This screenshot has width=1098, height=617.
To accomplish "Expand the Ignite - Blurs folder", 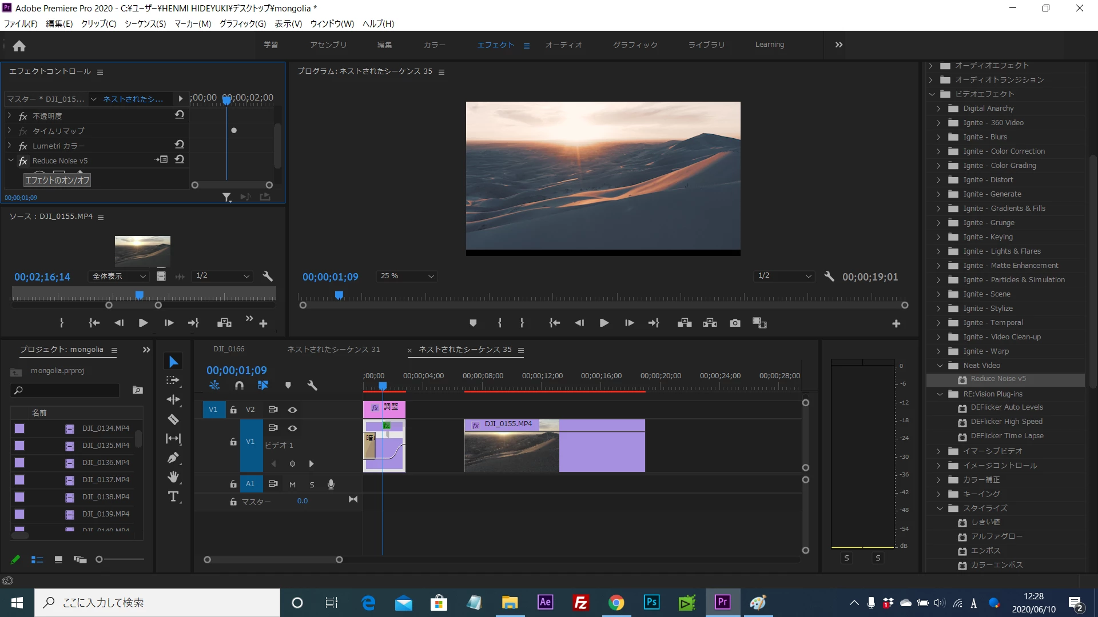I will (938, 137).
